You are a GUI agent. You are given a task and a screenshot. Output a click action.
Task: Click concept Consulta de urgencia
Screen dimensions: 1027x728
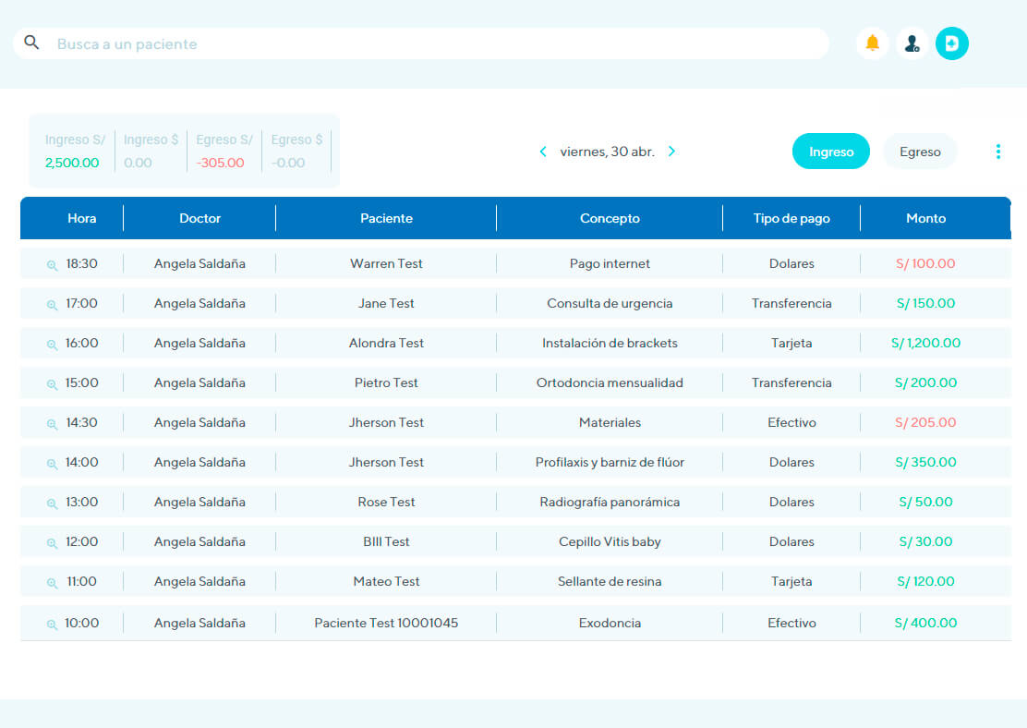point(610,303)
